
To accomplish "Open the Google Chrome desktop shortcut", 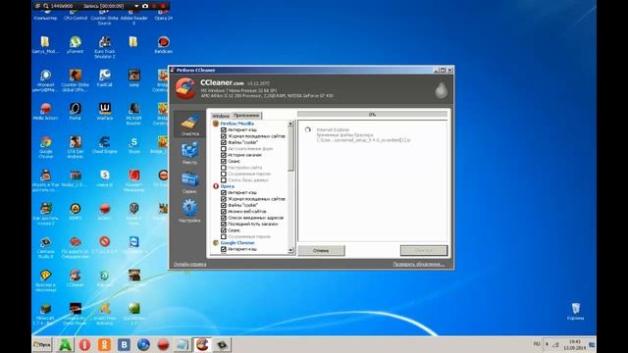I will click(x=46, y=146).
